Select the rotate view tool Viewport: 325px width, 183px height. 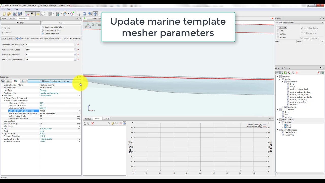(85, 14)
